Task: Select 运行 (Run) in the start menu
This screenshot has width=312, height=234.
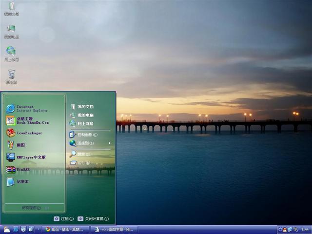Action: click(83, 162)
